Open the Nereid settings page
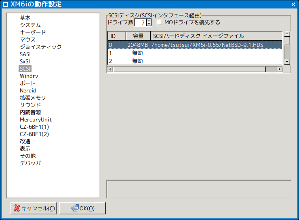 pos(28,90)
